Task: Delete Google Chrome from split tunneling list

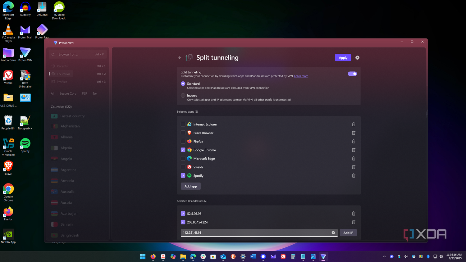Action: 354,150
